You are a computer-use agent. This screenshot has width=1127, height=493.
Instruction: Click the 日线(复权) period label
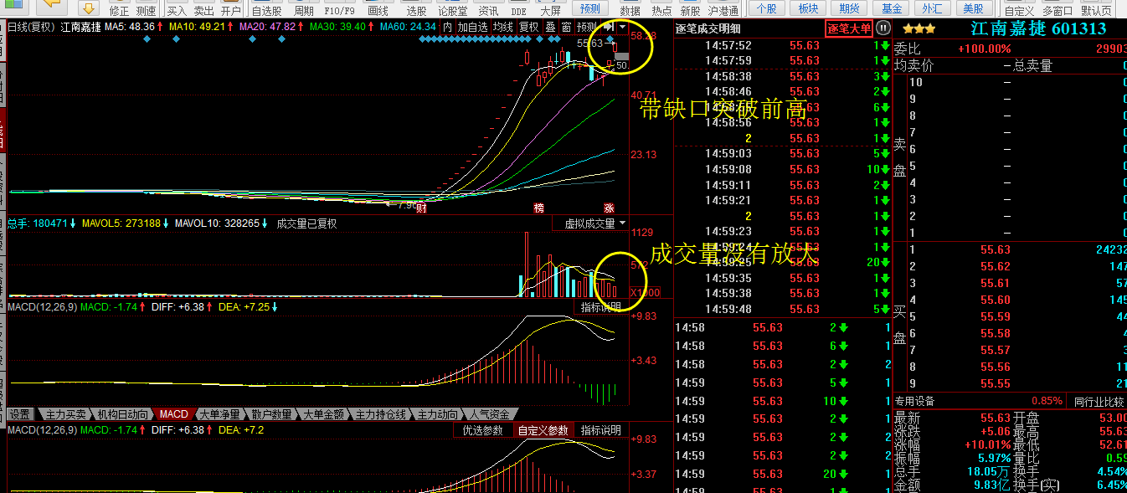32,27
